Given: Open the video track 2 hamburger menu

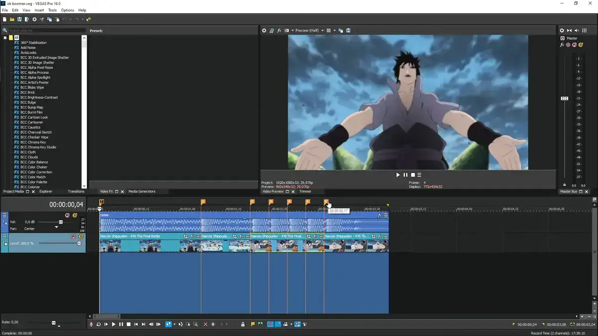Looking at the screenshot, I should click(x=5, y=236).
